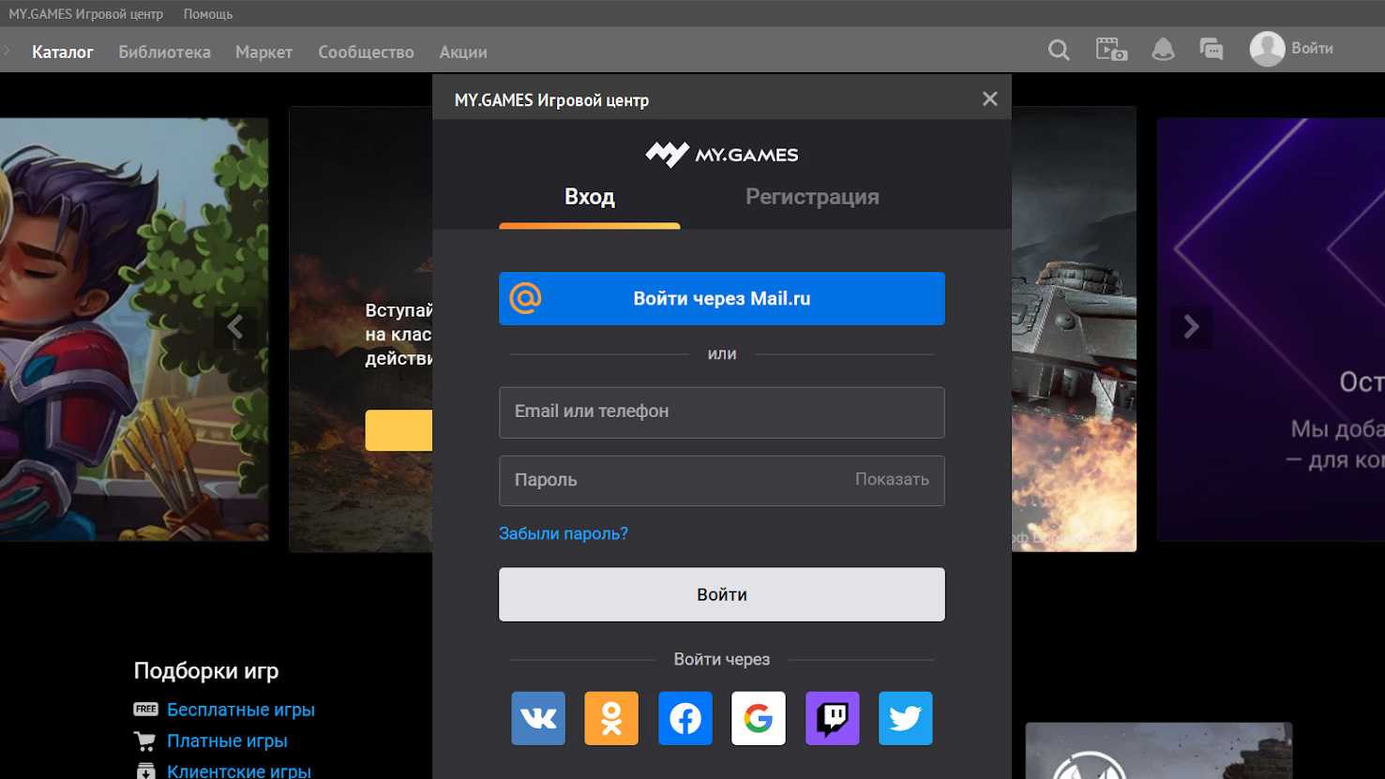Go to next carousel banner

1191,327
